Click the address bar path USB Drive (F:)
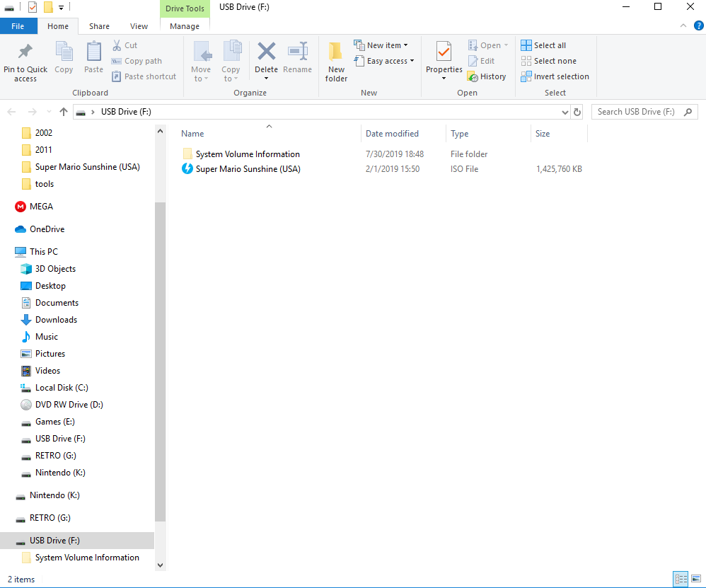 (x=126, y=112)
